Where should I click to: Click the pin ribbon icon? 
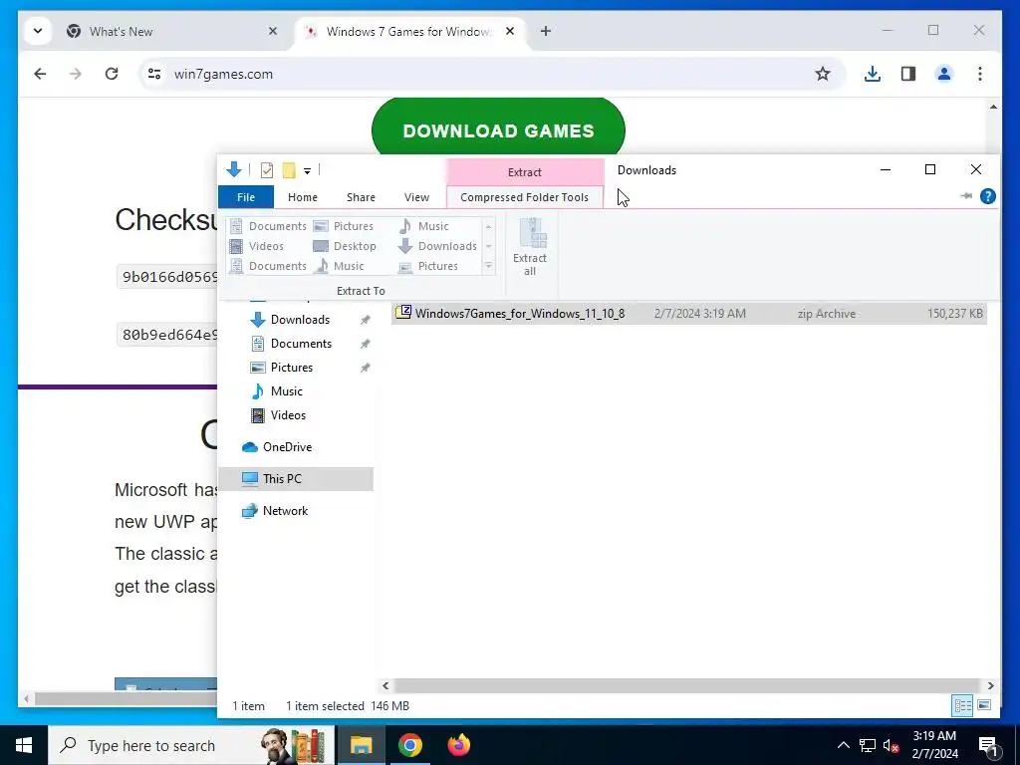966,196
